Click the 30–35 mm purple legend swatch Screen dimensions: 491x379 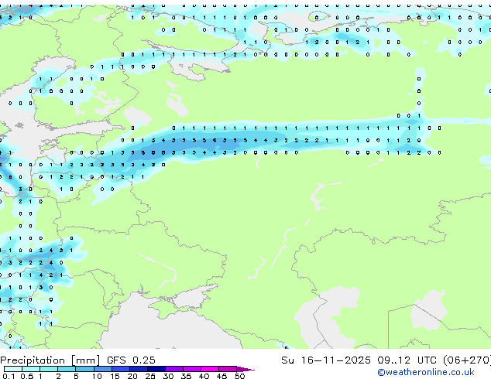pyautogui.click(x=174, y=369)
